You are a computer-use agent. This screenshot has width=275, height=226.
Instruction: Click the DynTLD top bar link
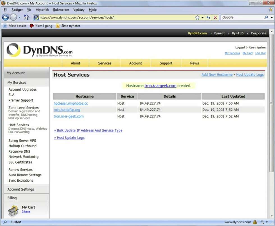click(x=238, y=33)
